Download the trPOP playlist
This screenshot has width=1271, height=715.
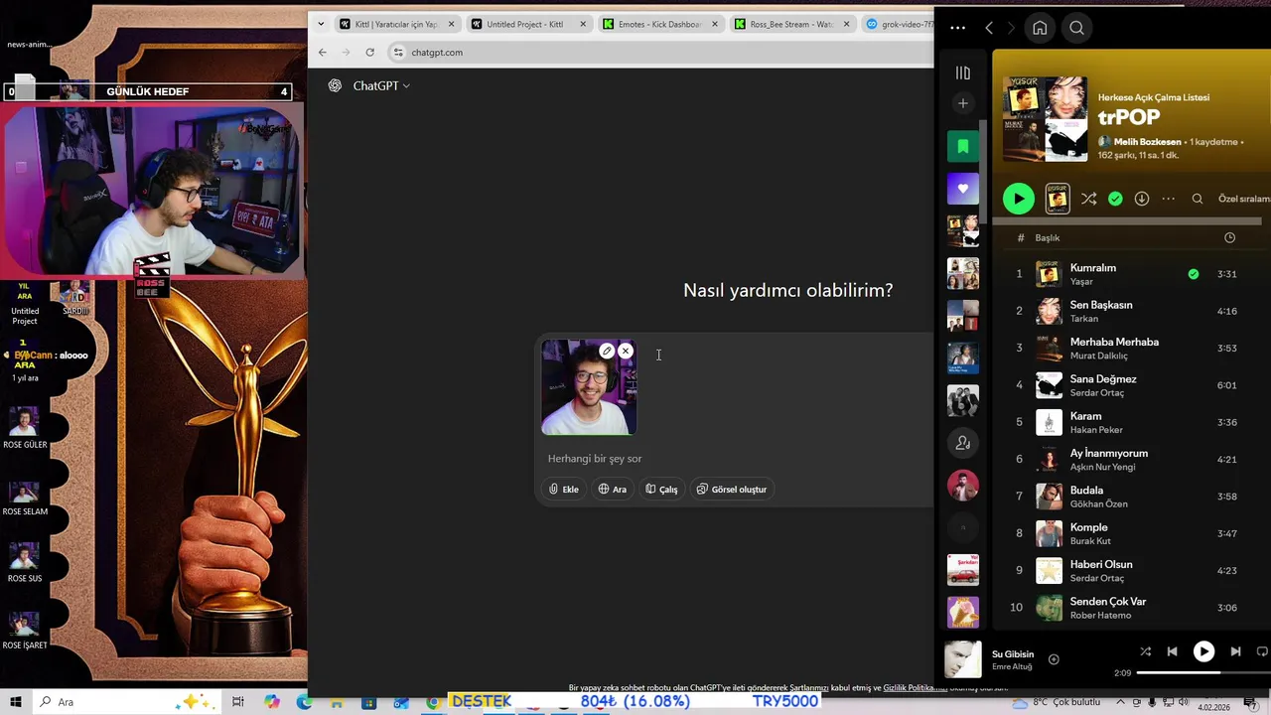coord(1142,199)
